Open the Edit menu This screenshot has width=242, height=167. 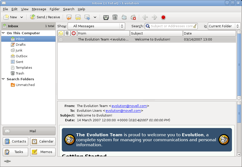tap(14, 9)
